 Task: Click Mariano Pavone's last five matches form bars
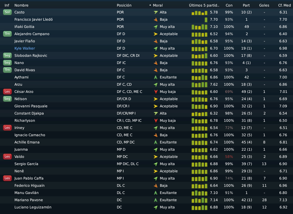pos(199,200)
